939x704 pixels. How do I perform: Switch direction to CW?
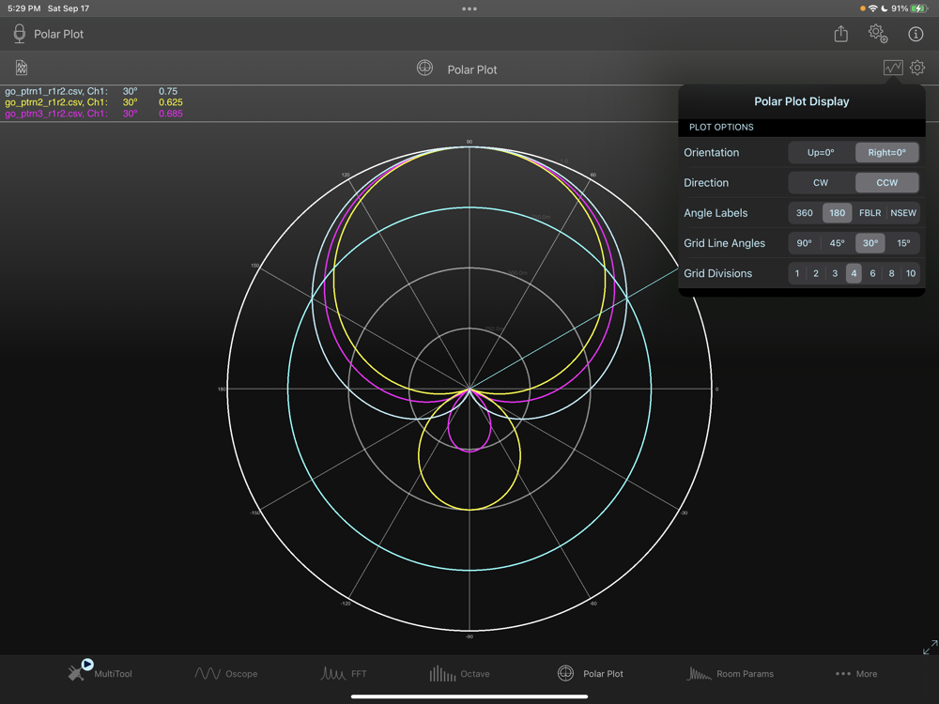821,183
